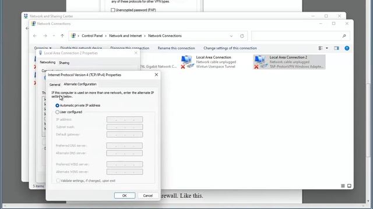Expand the address bar history dropdown

coord(231,36)
